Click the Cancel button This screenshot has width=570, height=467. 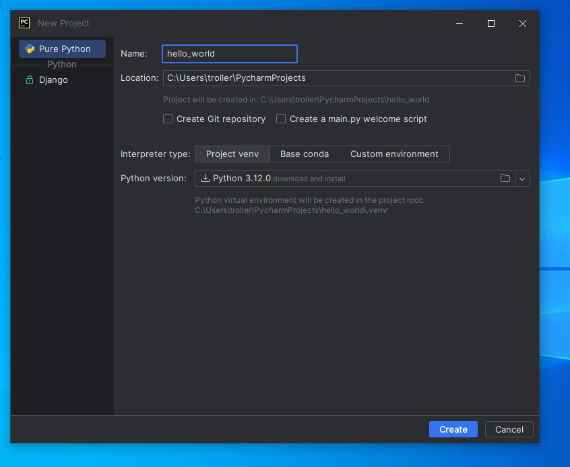(509, 429)
